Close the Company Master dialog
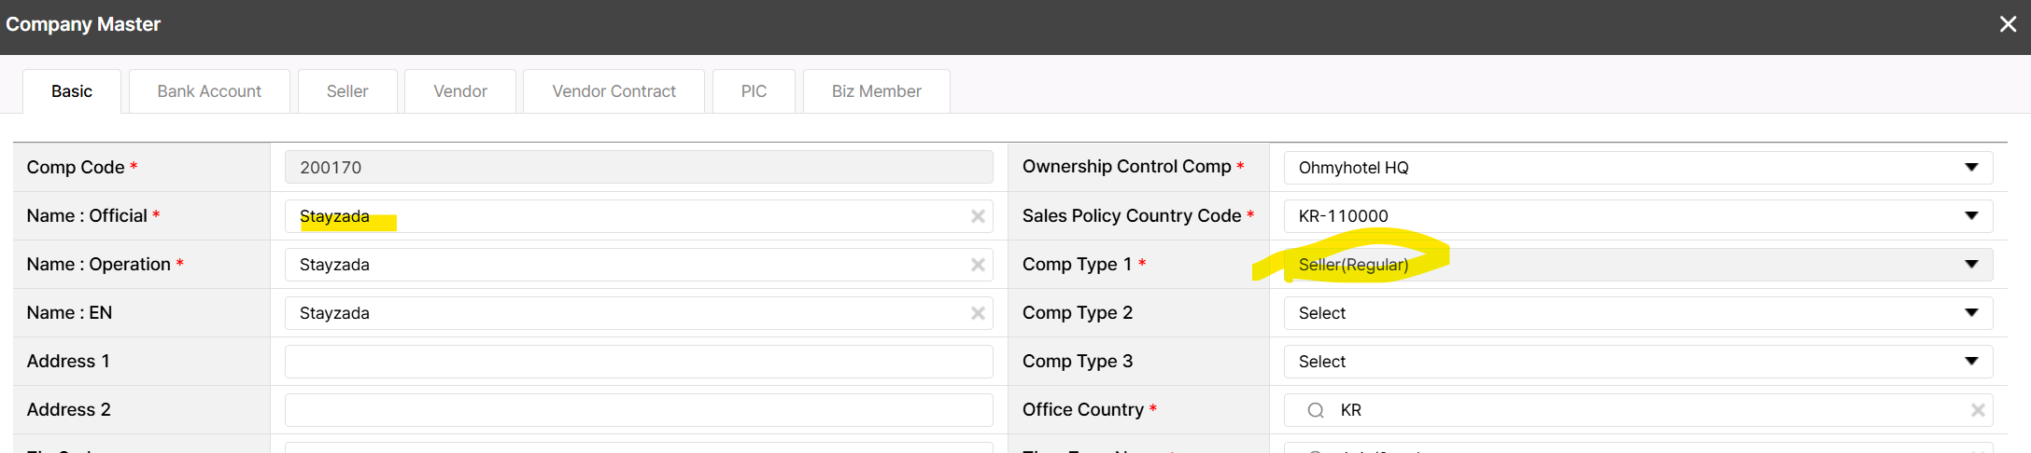Screen dimensions: 2031x453 click(x=2008, y=24)
